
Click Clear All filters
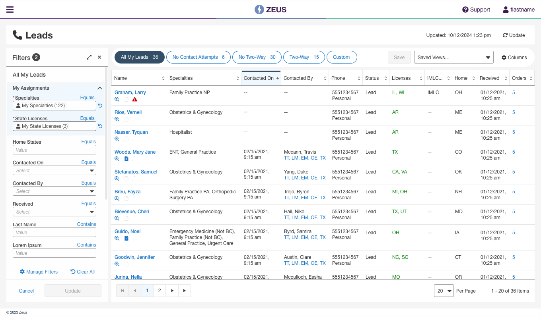pyautogui.click(x=82, y=272)
